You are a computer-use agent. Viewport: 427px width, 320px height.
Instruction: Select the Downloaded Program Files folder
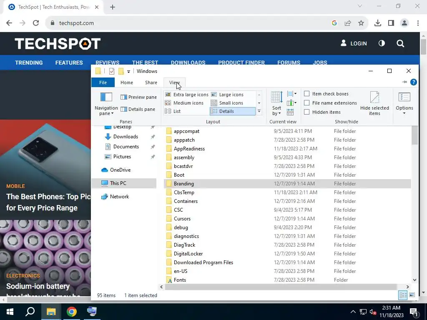tap(203, 262)
